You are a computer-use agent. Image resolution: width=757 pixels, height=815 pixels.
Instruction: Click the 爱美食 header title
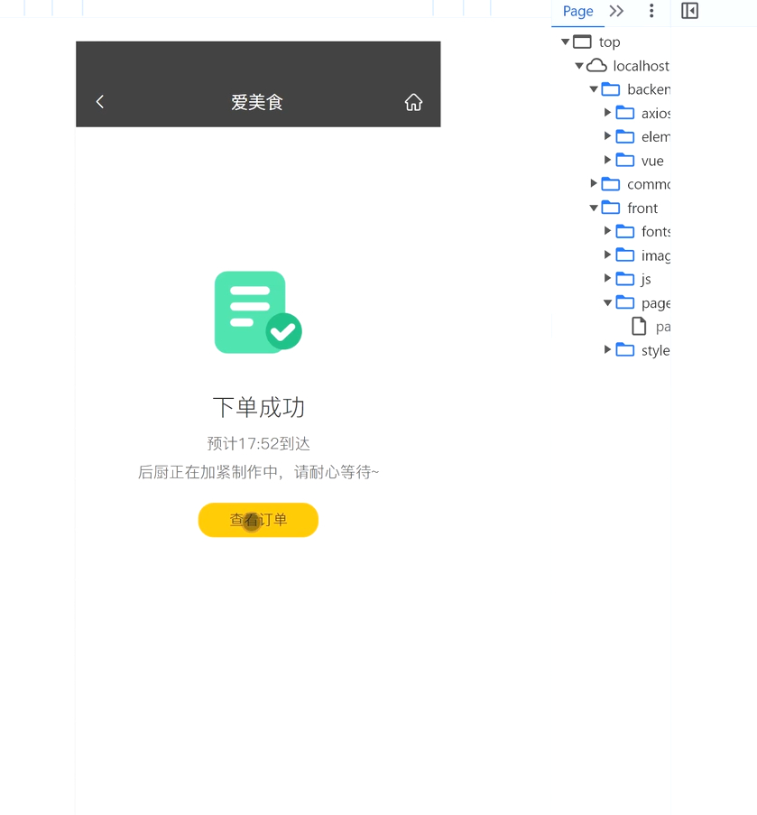[257, 102]
